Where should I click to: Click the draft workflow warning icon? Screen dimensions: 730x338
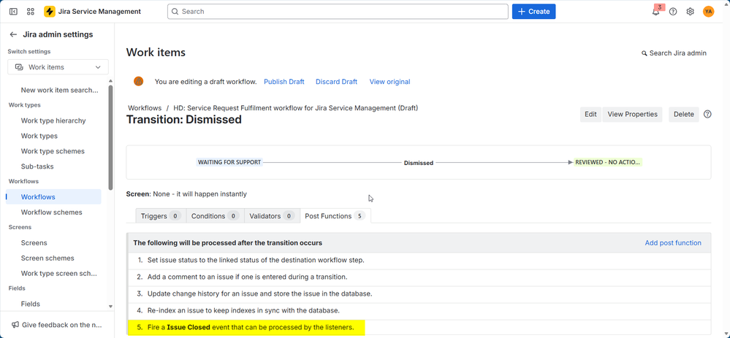[138, 81]
